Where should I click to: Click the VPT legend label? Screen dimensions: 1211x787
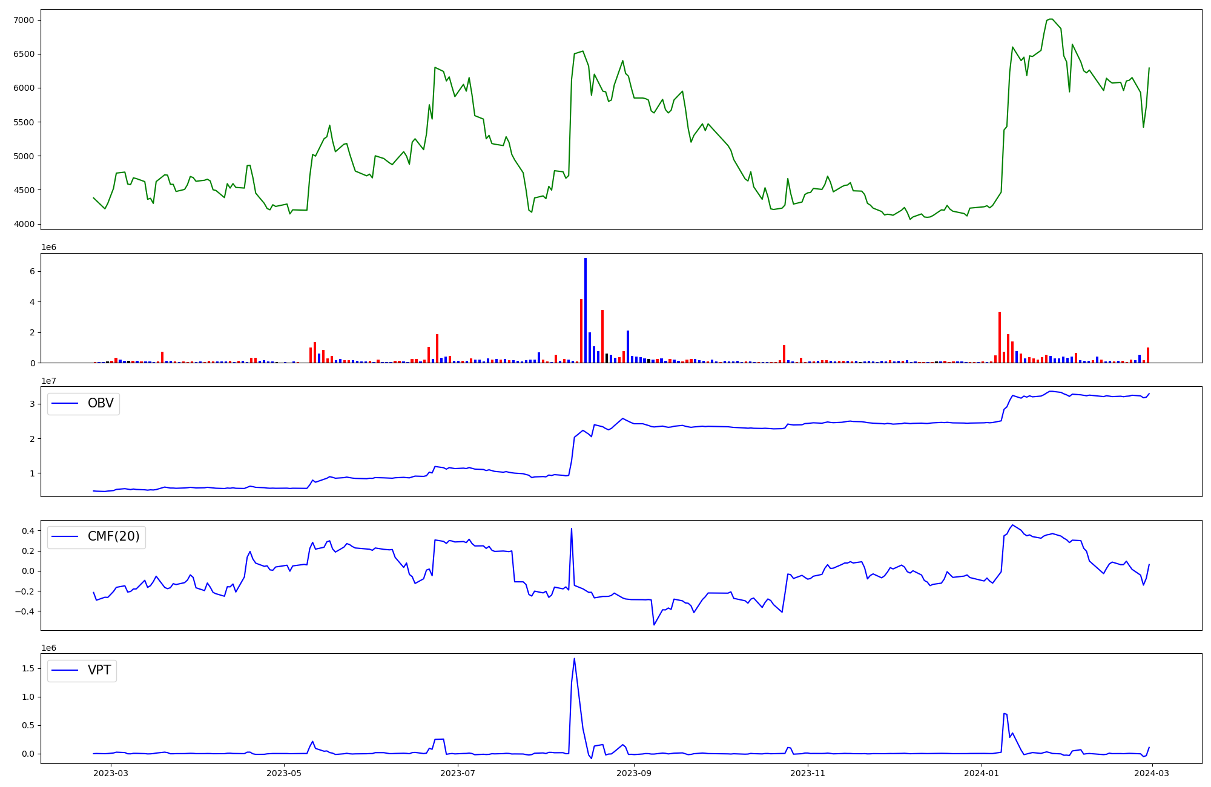click(x=99, y=670)
